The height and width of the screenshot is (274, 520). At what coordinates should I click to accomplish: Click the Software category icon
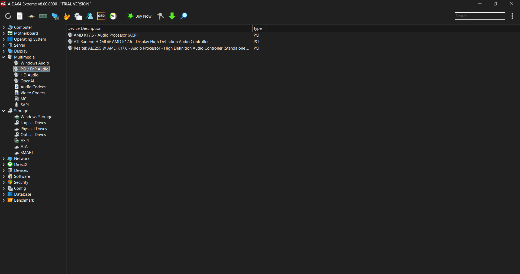pos(10,176)
